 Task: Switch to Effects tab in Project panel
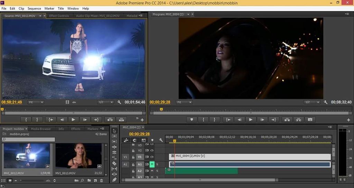point(76,129)
